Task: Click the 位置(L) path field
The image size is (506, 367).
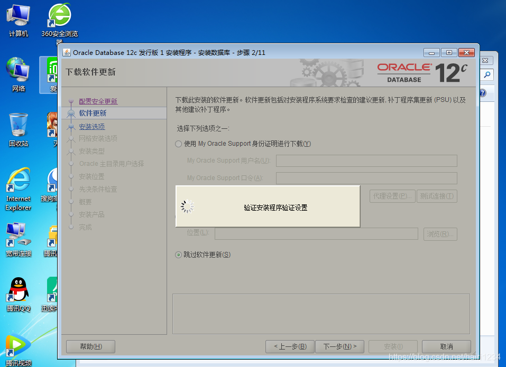Action: click(316, 233)
